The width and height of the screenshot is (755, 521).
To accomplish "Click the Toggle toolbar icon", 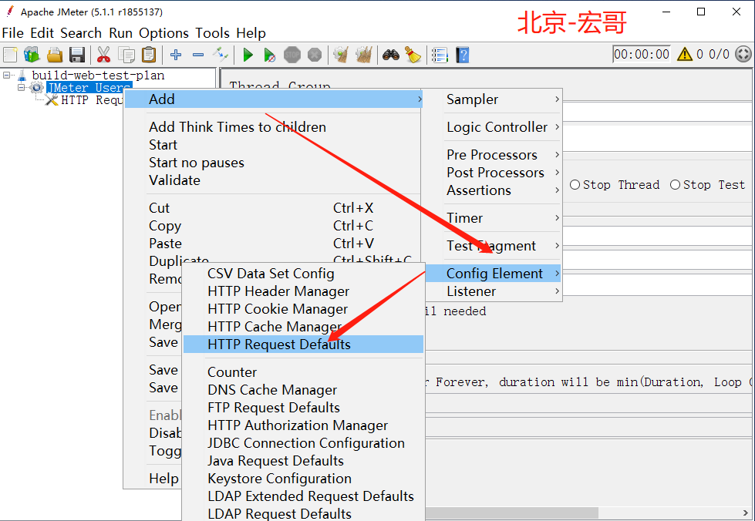I will click(x=221, y=55).
